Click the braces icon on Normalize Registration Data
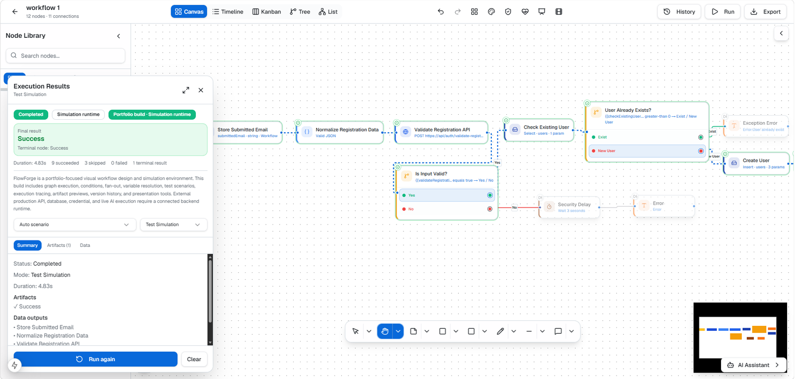This screenshot has height=379, width=795. pyautogui.click(x=307, y=132)
